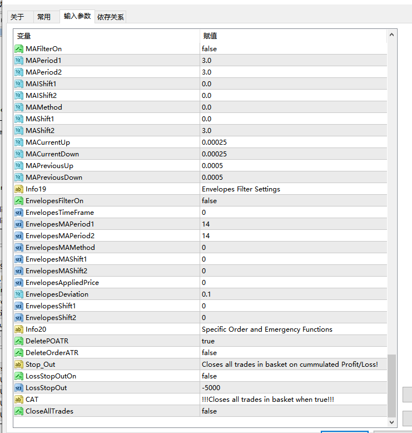
Task: Click the icon next to MAMethod
Action: [x=19, y=107]
